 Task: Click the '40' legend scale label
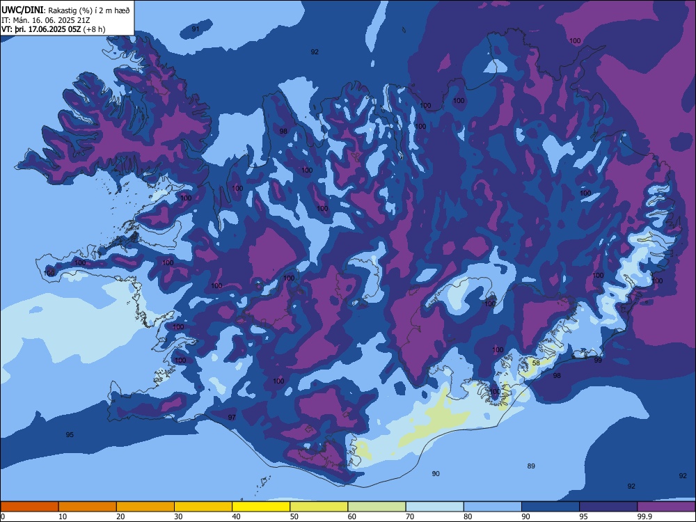point(236,516)
